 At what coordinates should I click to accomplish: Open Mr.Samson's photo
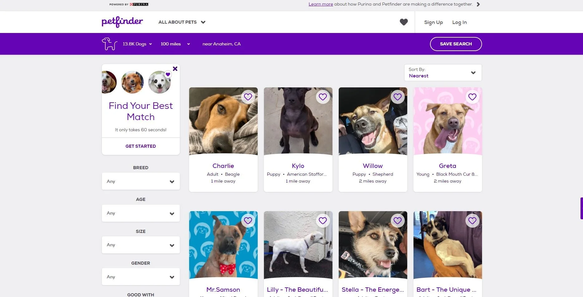[x=223, y=245]
